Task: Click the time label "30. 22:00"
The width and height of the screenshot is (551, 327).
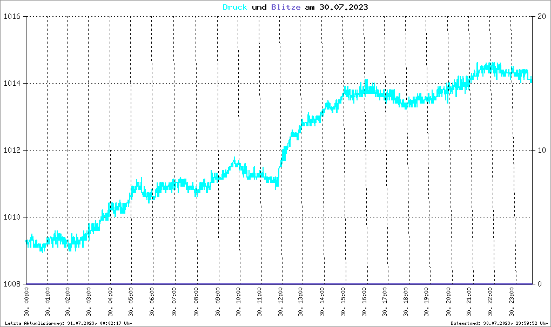Action: 490,302
